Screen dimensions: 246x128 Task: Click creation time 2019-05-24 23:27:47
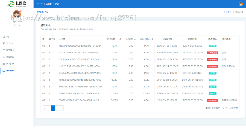(167, 66)
